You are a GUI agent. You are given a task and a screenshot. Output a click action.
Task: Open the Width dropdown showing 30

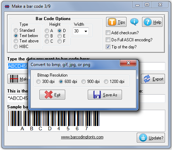pos(81,31)
